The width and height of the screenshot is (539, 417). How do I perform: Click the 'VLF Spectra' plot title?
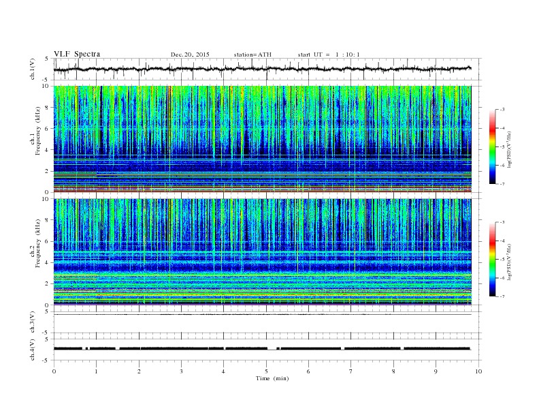(x=77, y=54)
